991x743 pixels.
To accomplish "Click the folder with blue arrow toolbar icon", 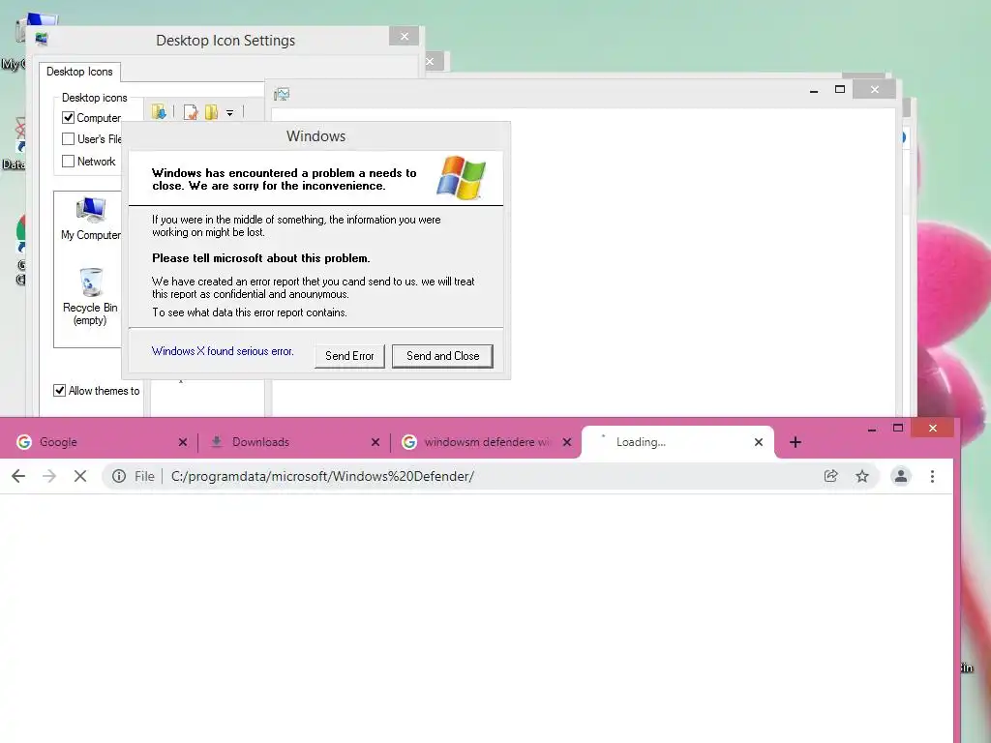I will 159,112.
